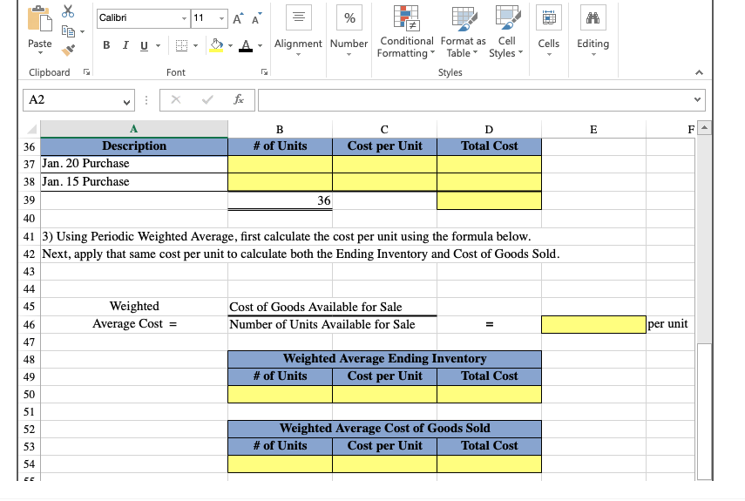Click yellow Total Cost cell in row 39
This screenshot has width=745, height=501.
pyautogui.click(x=489, y=200)
